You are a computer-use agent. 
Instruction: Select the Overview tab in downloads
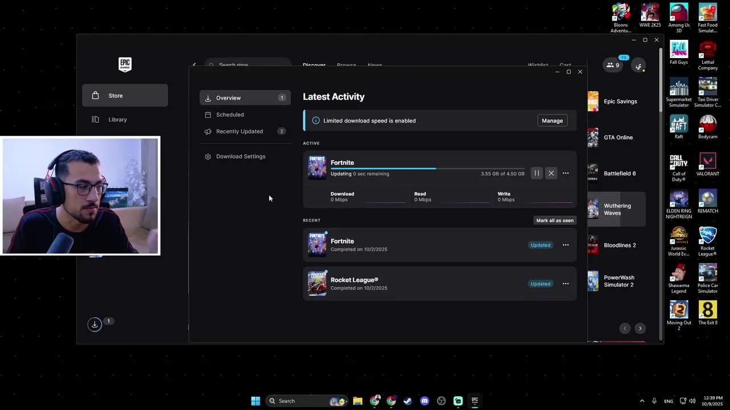[245, 98]
